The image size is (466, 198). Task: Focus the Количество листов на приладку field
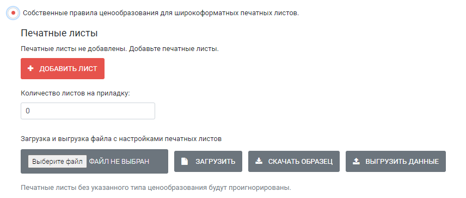pos(88,111)
